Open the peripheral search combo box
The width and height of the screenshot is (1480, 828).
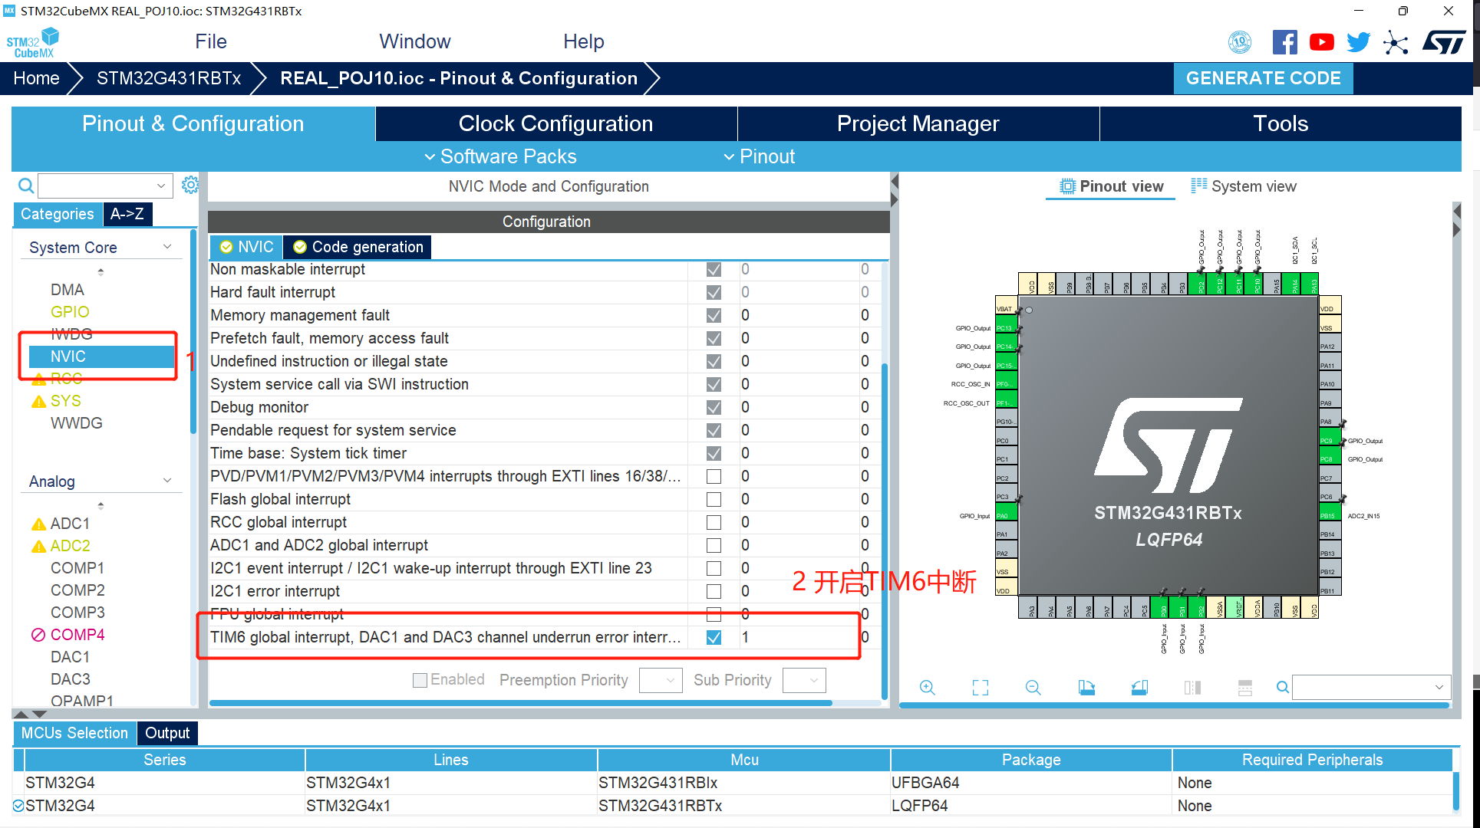click(105, 186)
